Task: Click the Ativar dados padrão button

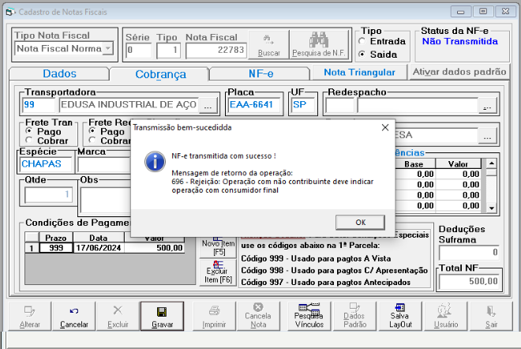Action: point(459,72)
